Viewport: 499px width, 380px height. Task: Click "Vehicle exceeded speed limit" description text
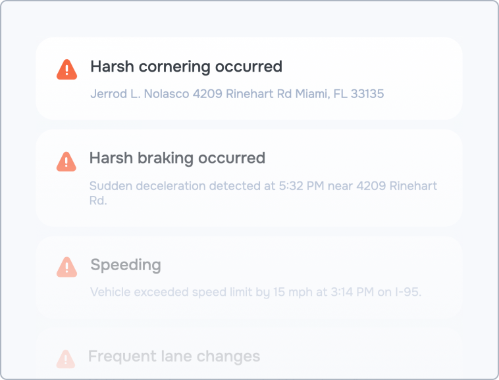pos(168,291)
